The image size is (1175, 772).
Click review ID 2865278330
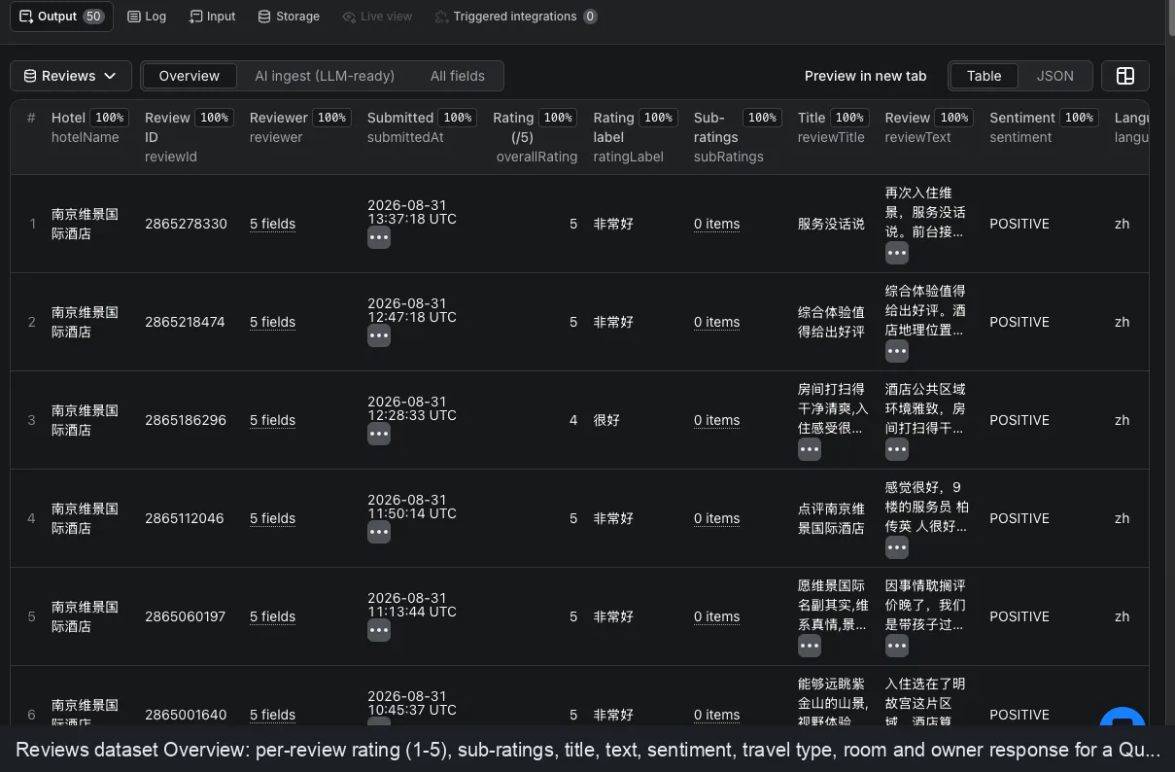[186, 224]
